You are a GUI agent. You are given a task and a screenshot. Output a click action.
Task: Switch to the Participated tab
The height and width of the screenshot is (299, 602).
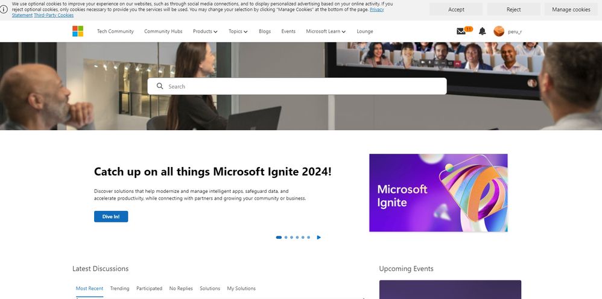pyautogui.click(x=150, y=288)
